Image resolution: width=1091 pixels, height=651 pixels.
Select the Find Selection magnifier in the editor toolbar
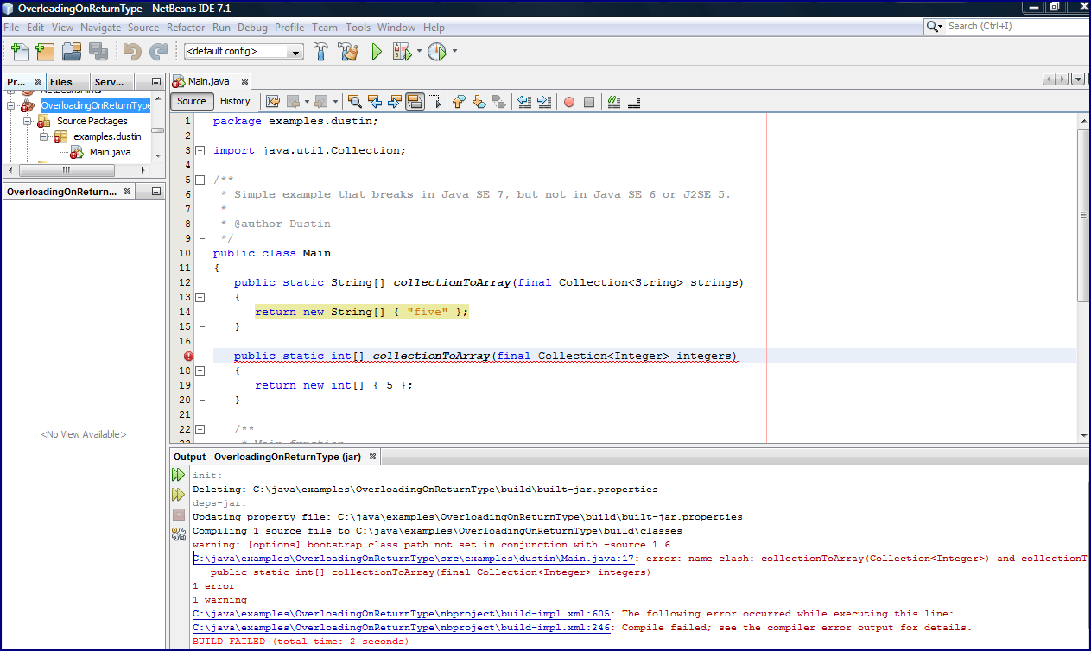point(354,102)
